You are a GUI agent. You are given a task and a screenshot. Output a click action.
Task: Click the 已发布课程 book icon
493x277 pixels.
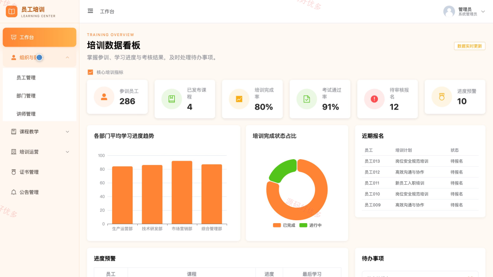(x=172, y=99)
